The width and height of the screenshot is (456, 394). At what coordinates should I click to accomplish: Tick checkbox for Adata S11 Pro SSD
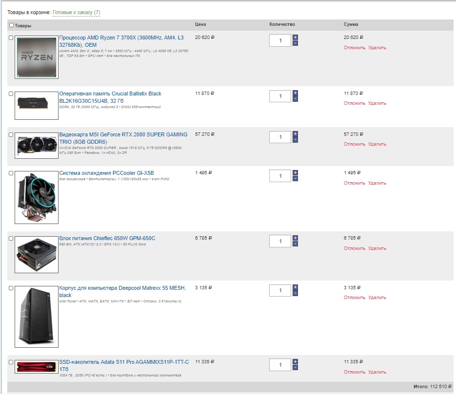11,362
